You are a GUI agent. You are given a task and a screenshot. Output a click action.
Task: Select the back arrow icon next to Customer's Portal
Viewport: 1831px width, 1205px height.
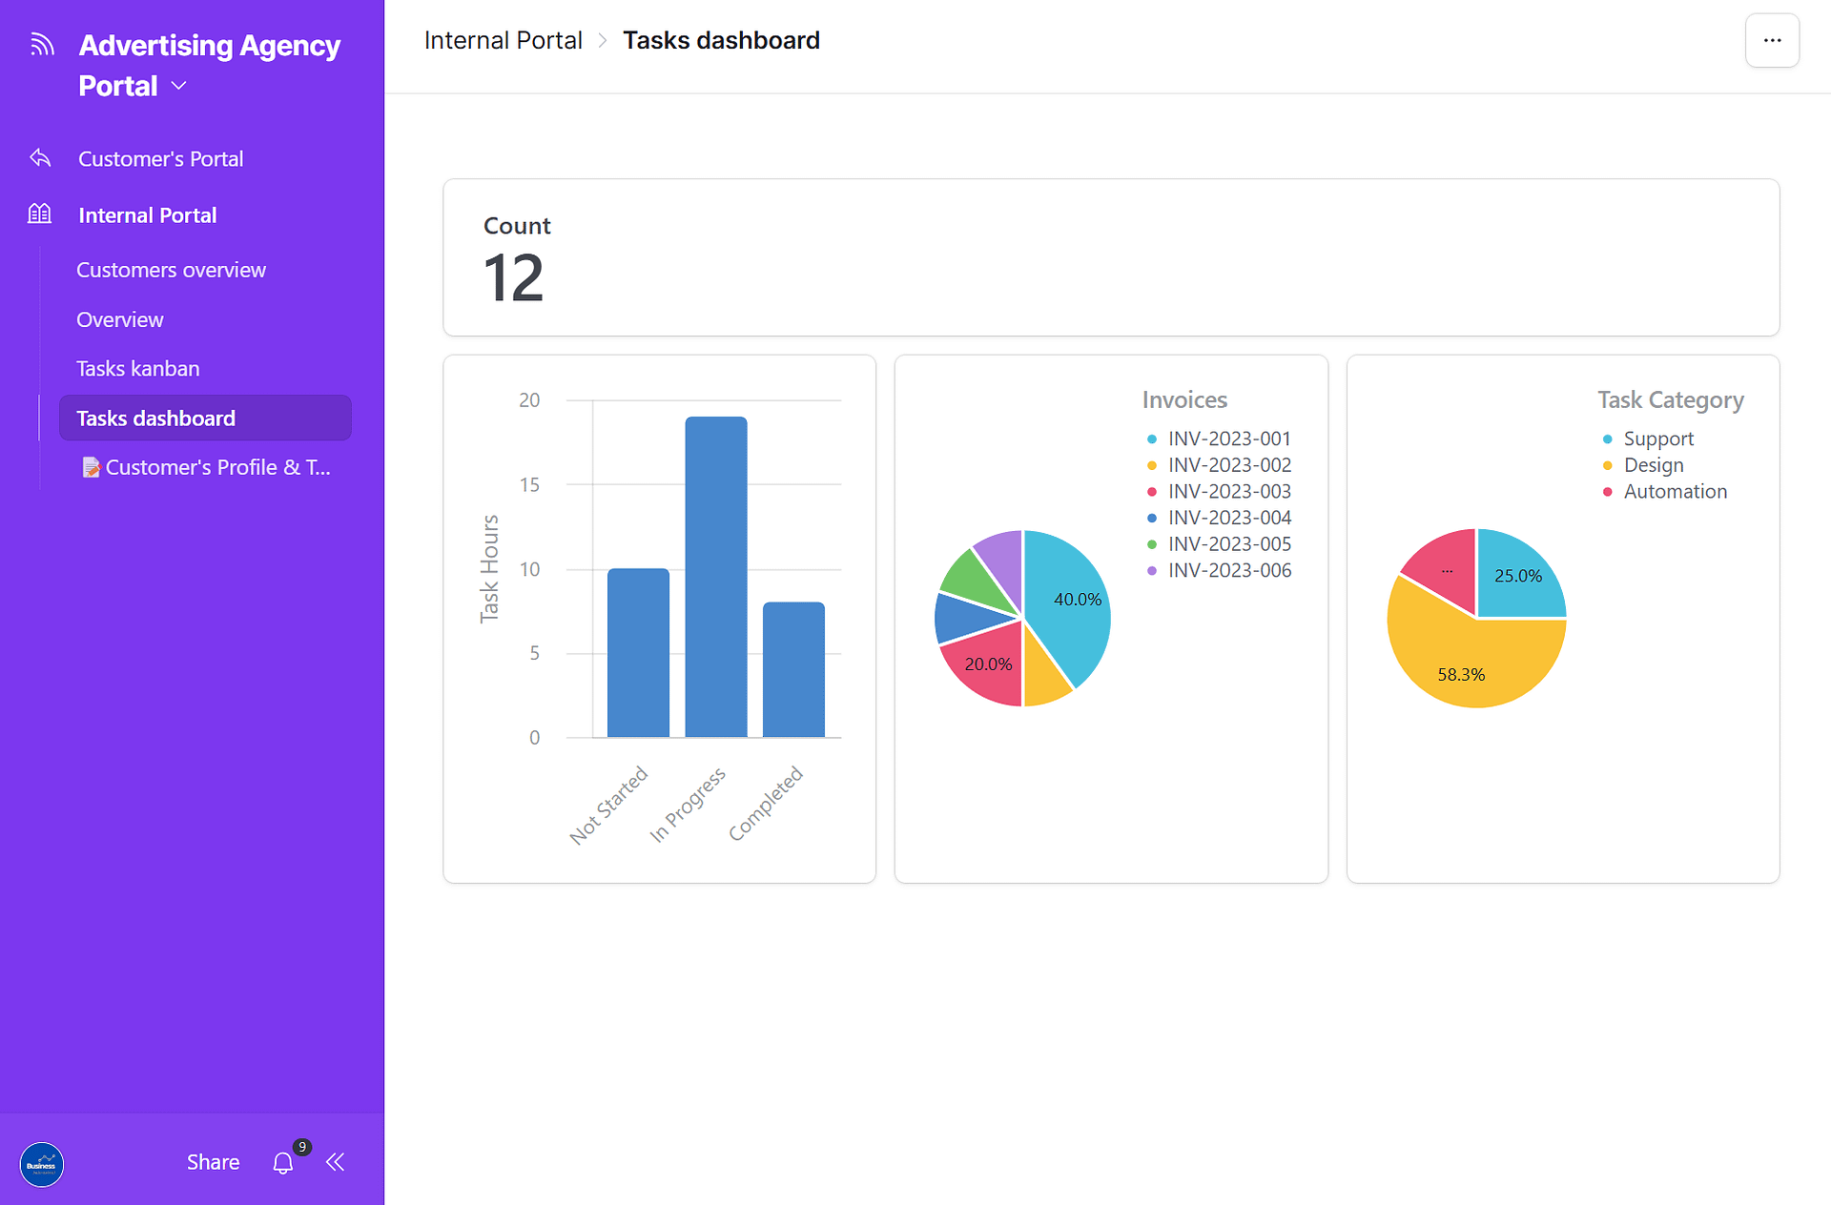(x=39, y=157)
